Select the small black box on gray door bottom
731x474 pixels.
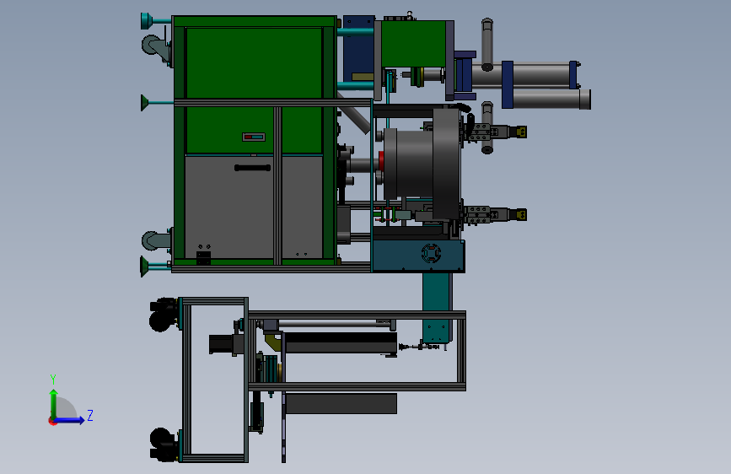click(203, 257)
